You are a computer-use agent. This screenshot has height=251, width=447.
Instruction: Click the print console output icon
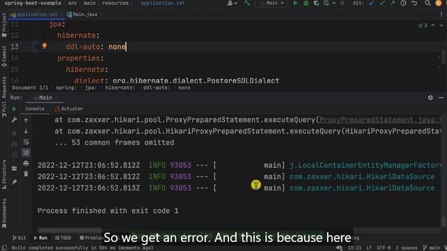(26, 163)
